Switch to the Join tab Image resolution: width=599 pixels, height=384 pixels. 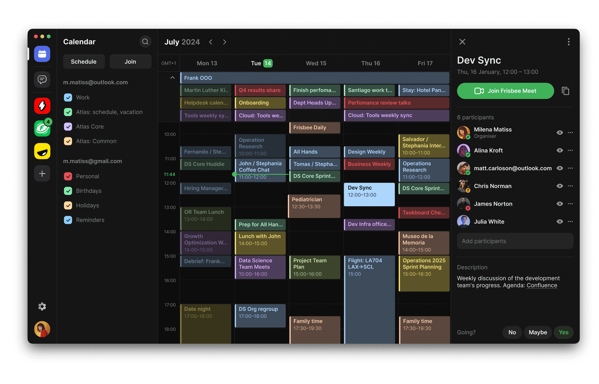(x=130, y=62)
